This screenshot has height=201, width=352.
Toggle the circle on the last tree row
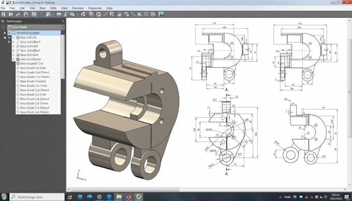(x=18, y=112)
